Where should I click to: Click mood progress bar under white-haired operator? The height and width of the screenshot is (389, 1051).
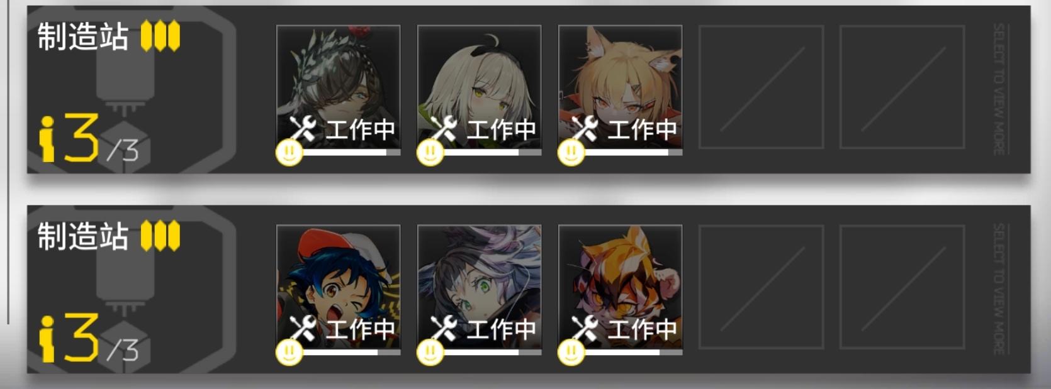tap(492, 152)
